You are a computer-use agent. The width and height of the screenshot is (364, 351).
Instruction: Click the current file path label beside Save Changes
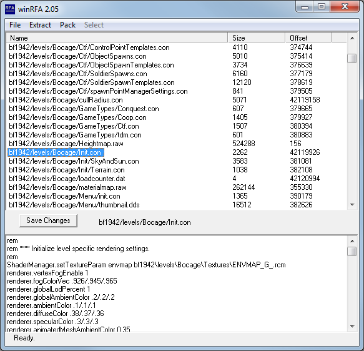pos(145,222)
